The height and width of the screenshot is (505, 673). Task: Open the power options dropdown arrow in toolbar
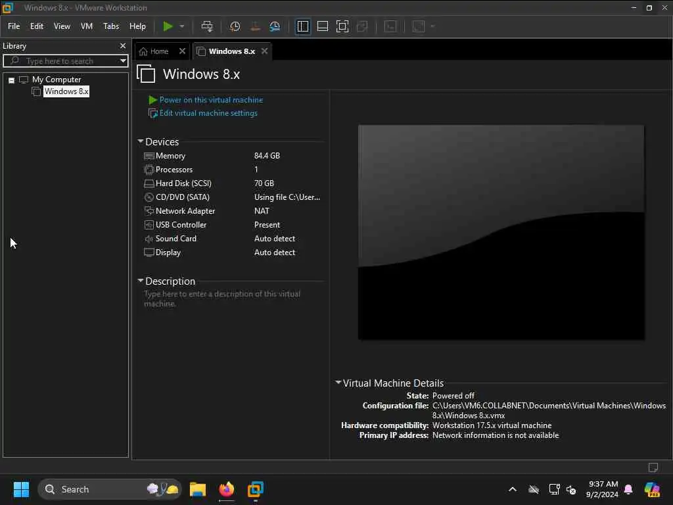pos(182,26)
